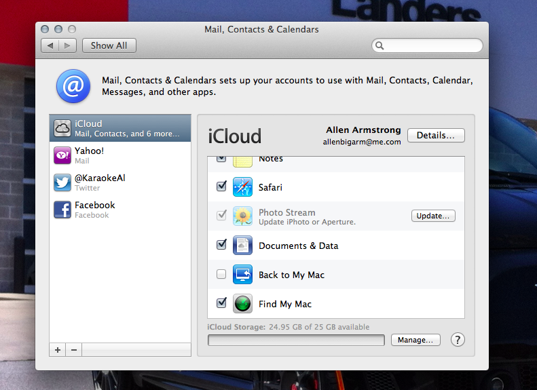Go back with the left arrow button
This screenshot has width=537, height=390.
click(50, 45)
